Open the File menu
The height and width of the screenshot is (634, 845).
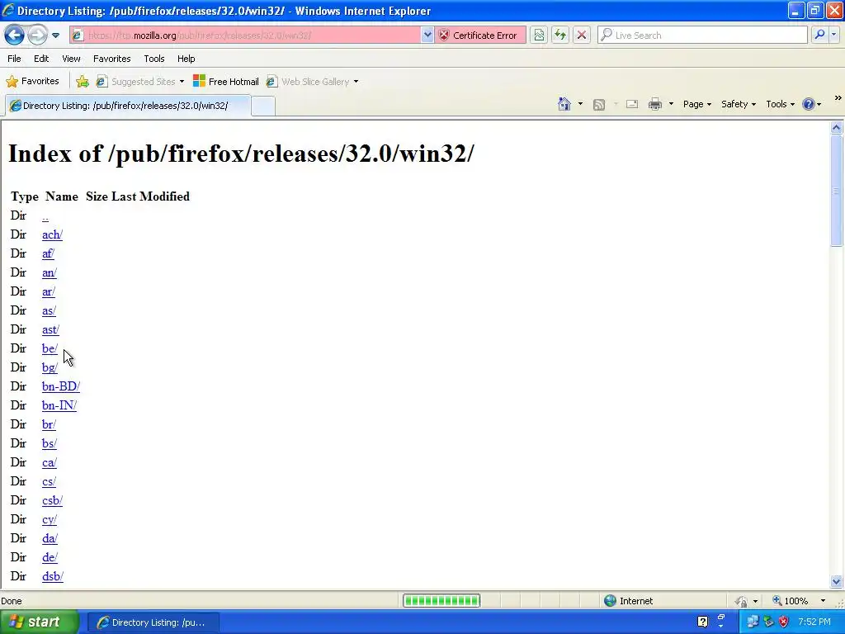click(15, 59)
